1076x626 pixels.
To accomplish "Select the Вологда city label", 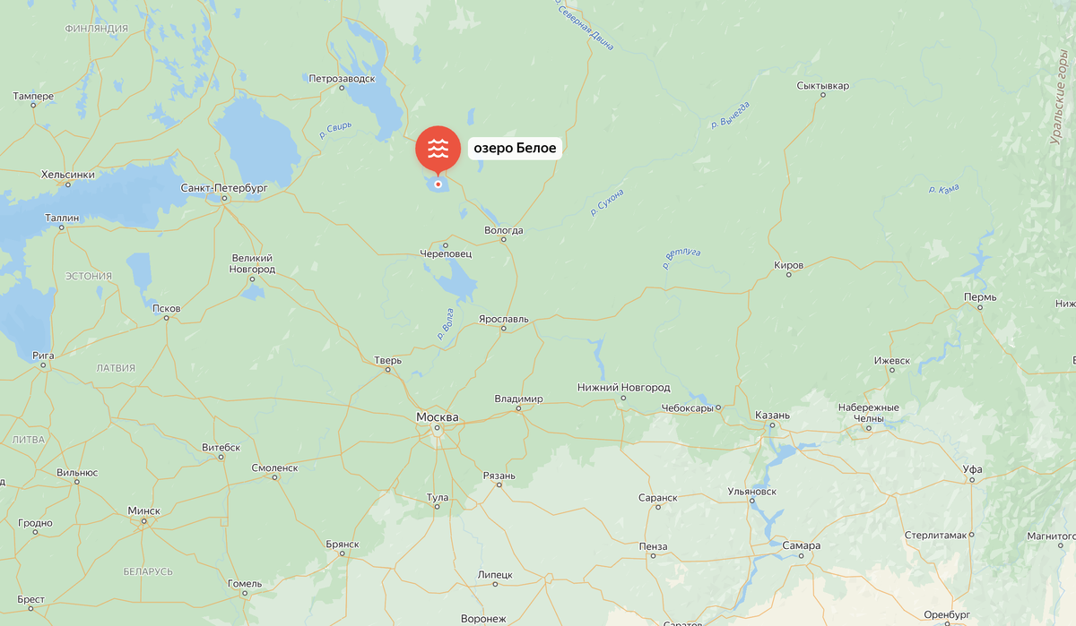I will [x=503, y=230].
